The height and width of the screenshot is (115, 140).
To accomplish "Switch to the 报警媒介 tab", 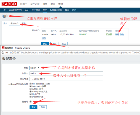I will click(x=14, y=24).
